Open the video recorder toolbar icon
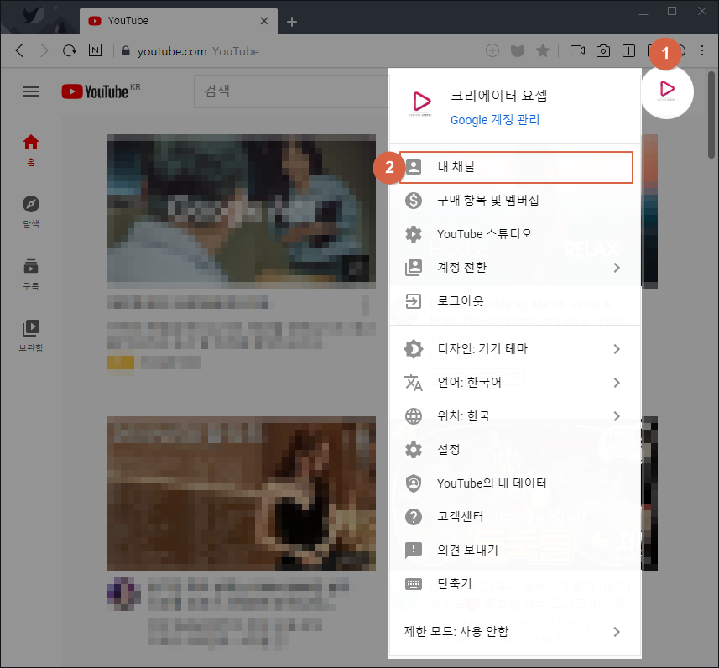Screen dimensions: 719x668 577,50
